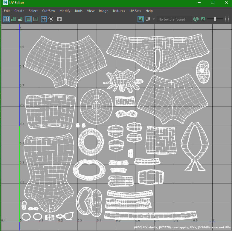Open the Modify menu
This screenshot has width=232, height=231.
click(x=65, y=11)
